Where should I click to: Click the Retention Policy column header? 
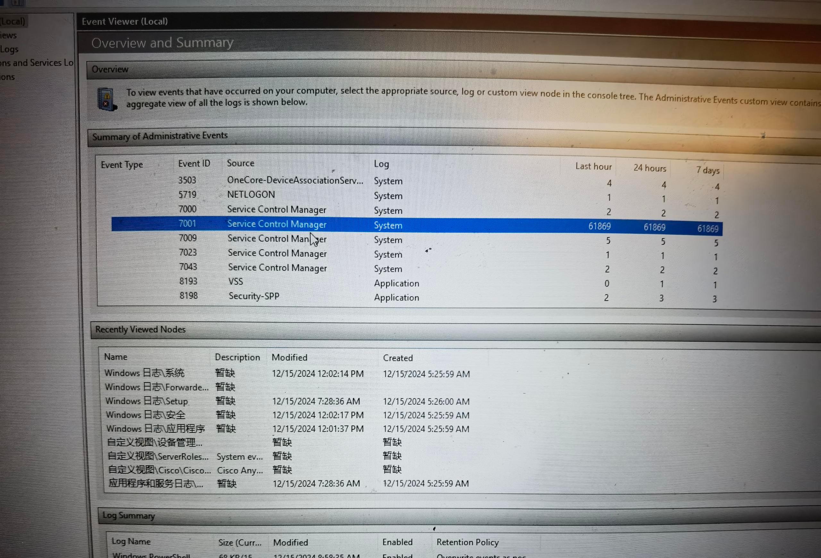click(467, 542)
